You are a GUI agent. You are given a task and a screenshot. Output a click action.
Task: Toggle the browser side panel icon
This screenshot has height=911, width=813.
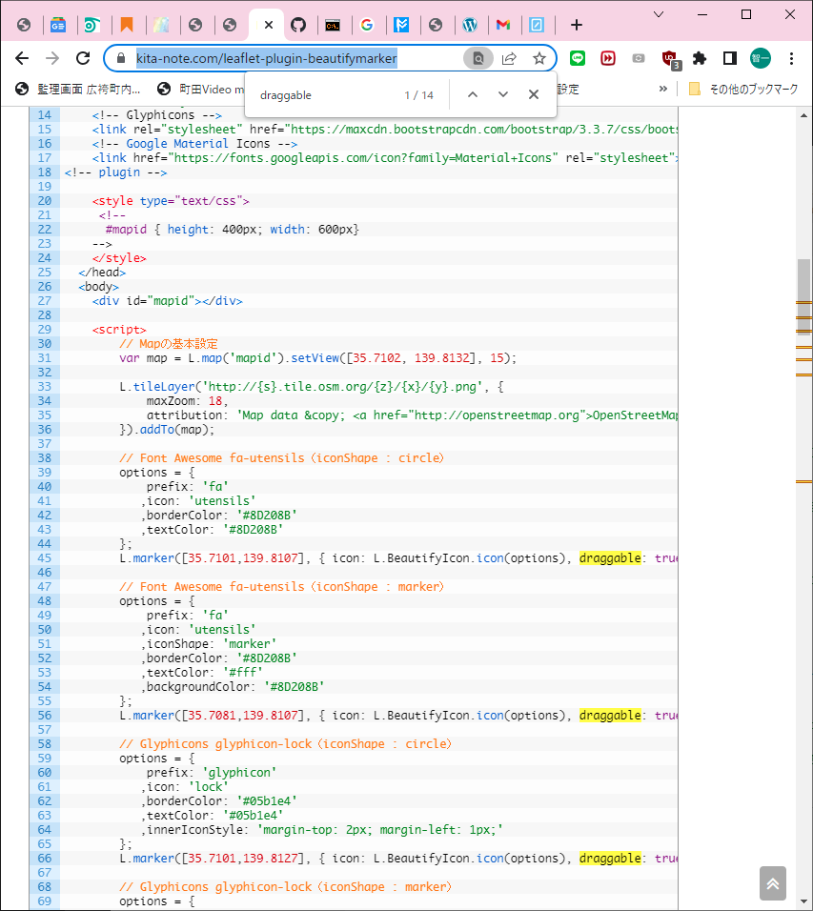(x=729, y=58)
